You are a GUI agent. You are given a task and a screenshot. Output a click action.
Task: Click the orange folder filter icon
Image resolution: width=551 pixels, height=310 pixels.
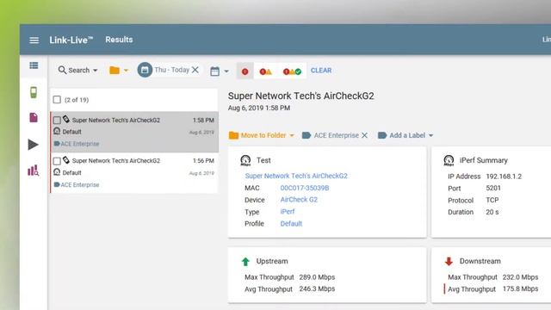(115, 71)
